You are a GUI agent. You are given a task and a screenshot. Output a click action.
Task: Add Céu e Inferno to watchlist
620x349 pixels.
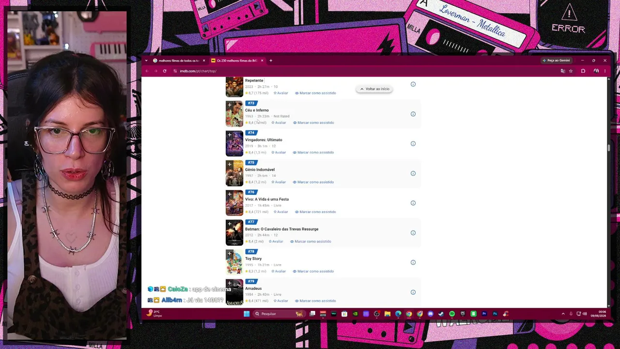tap(230, 105)
